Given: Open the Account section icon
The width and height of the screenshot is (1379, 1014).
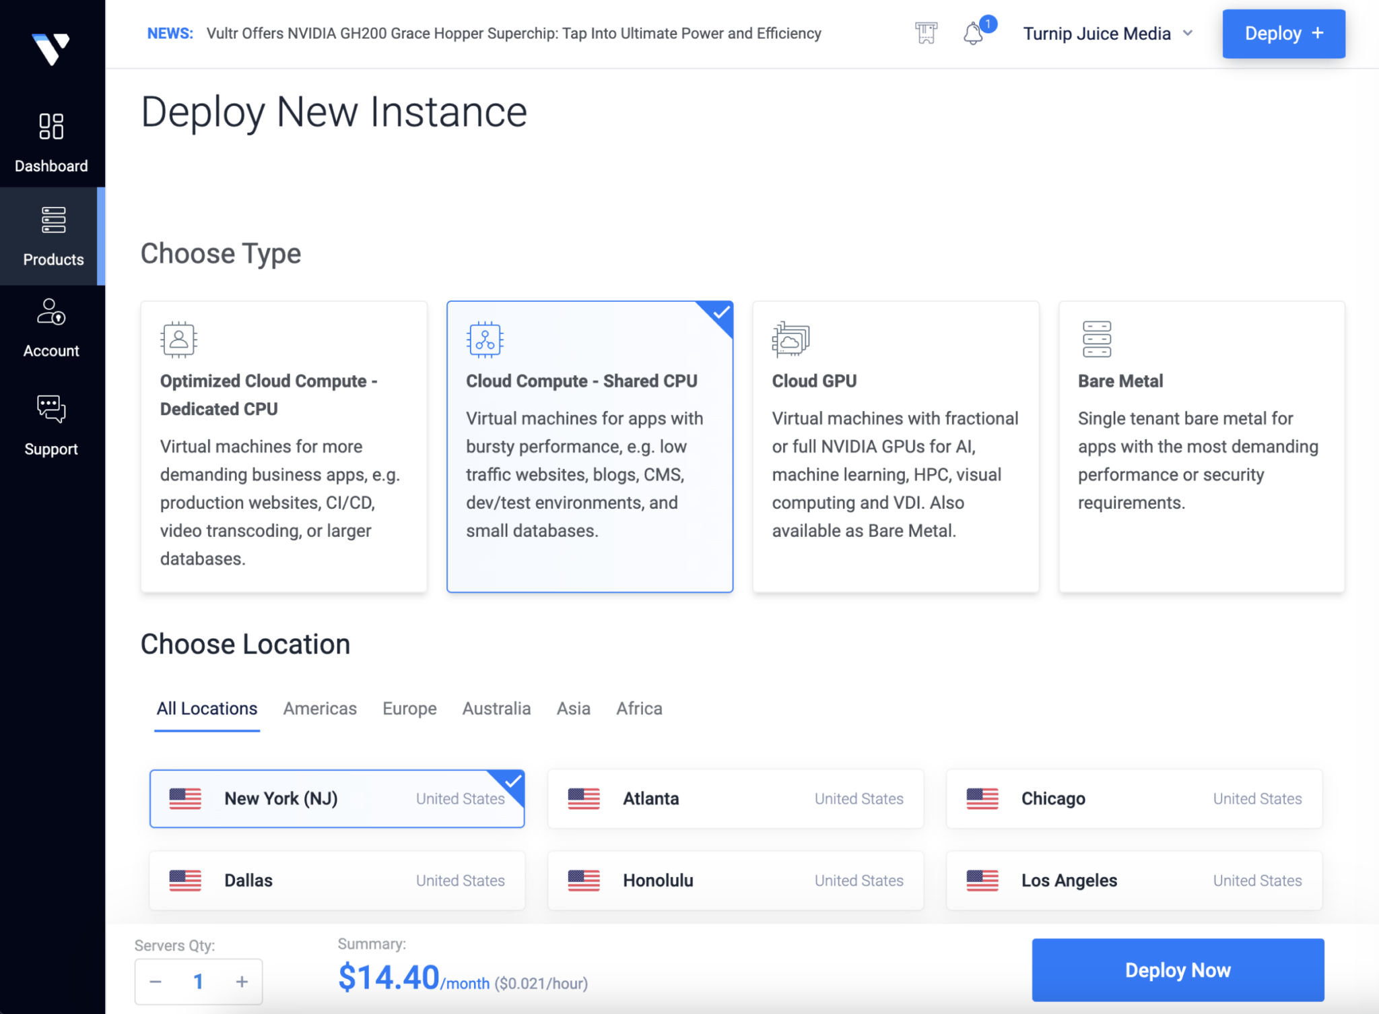Looking at the screenshot, I should (51, 312).
